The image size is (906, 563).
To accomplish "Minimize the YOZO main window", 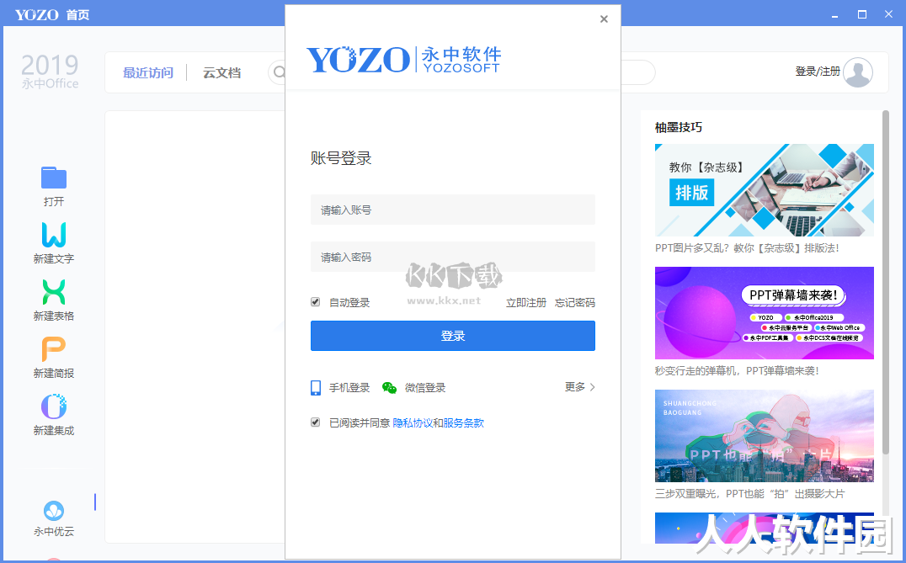I will click(x=835, y=15).
